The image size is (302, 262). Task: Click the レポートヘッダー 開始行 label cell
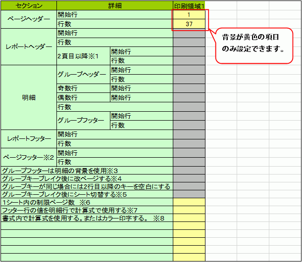(x=115, y=33)
